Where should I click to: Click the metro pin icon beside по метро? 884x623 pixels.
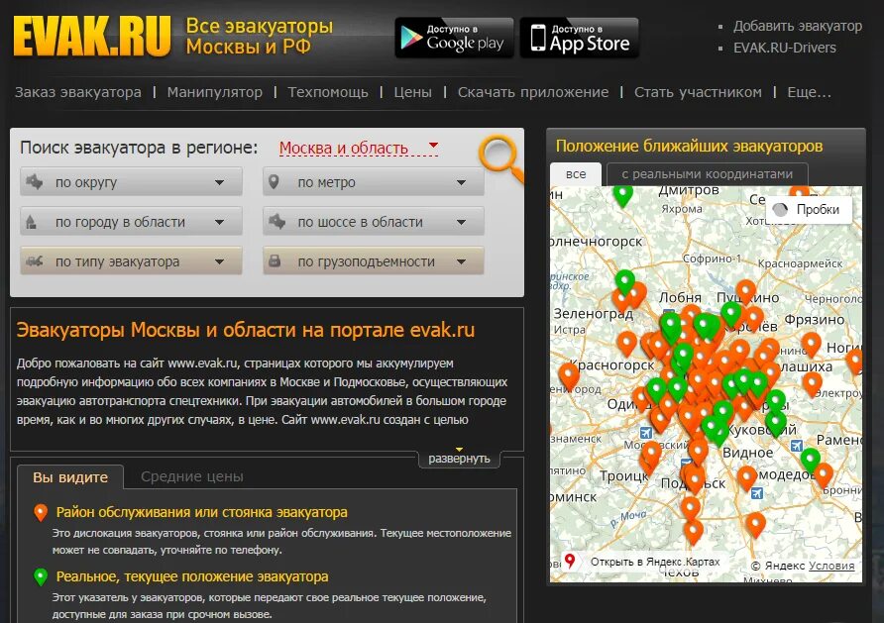[274, 182]
